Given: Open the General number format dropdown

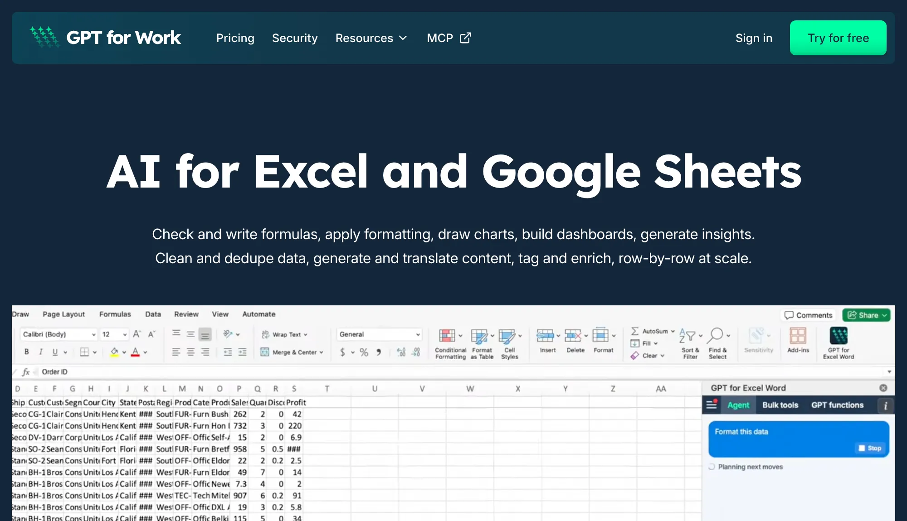Looking at the screenshot, I should (380, 334).
